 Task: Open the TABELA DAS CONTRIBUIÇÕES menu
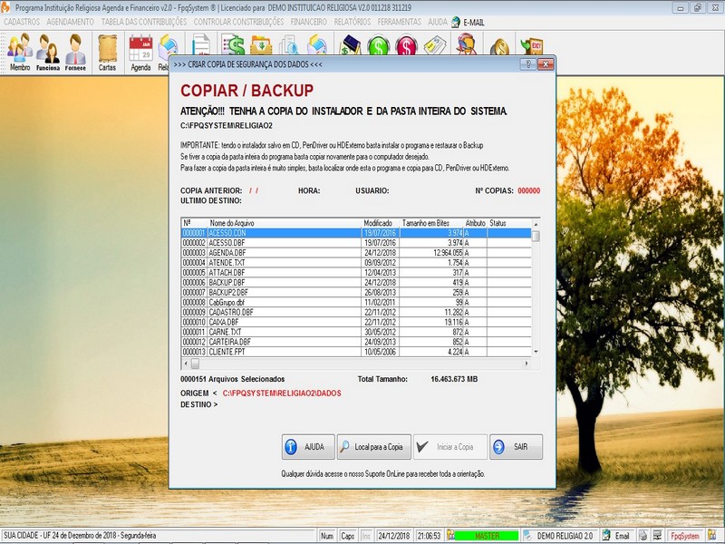coord(144,22)
